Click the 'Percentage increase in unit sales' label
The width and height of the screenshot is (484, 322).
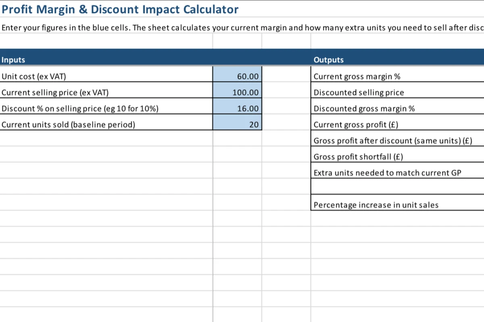pyautogui.click(x=376, y=205)
